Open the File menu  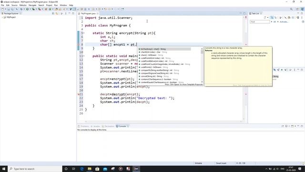click(2, 5)
